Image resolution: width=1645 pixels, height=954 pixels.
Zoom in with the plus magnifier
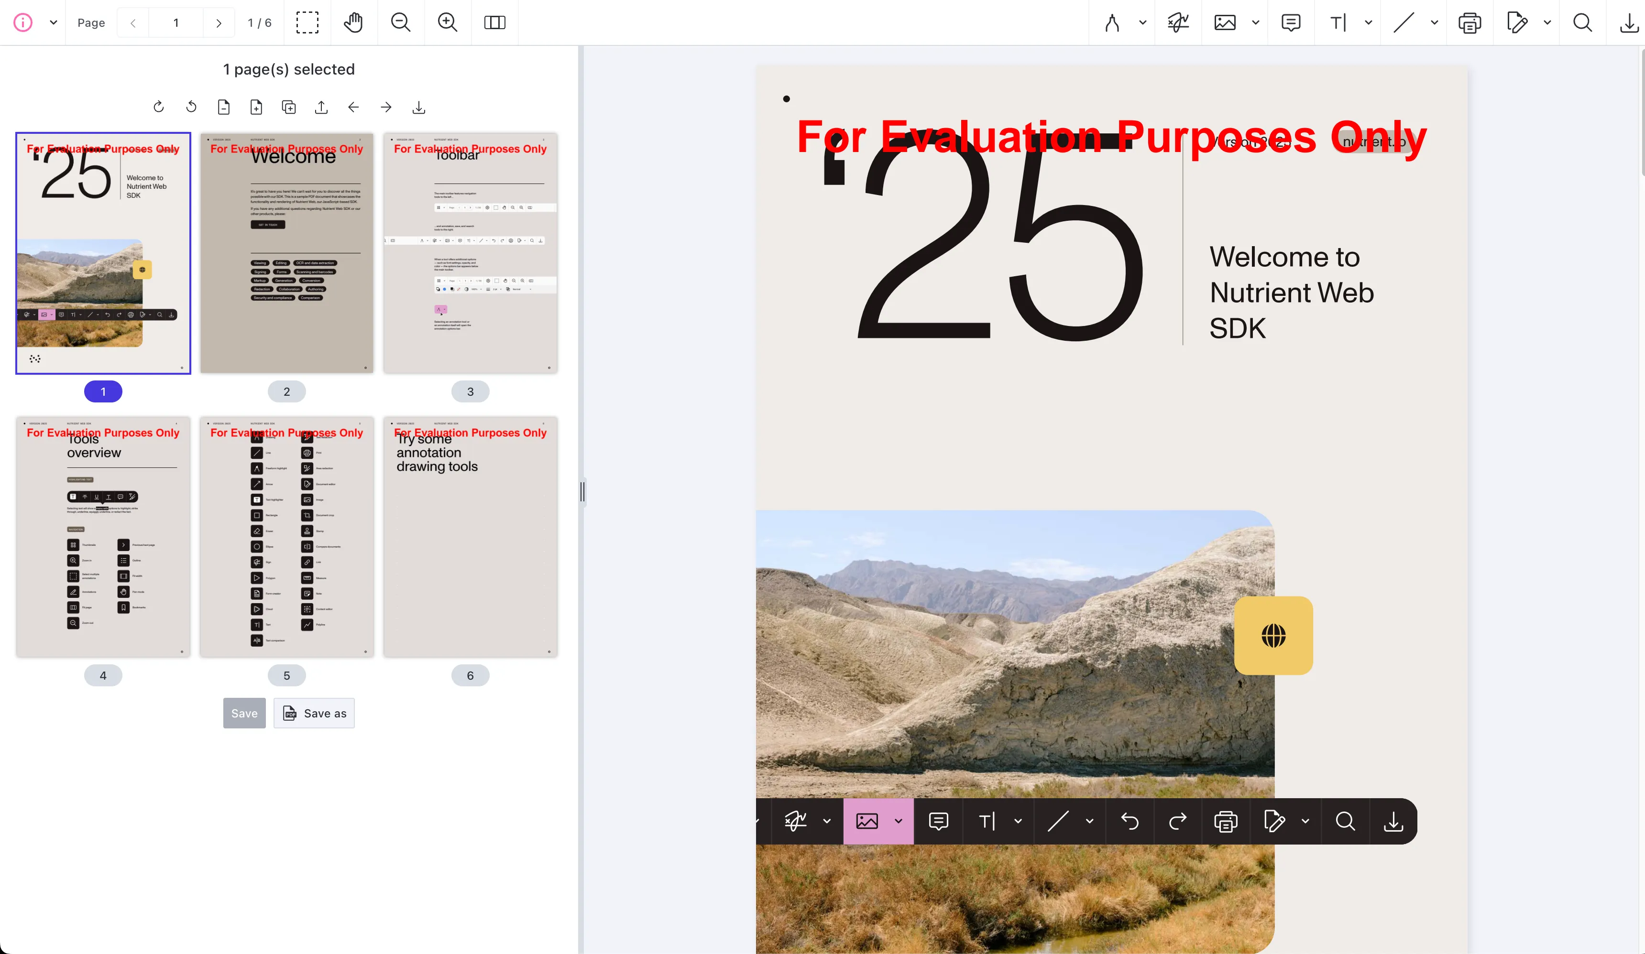[x=448, y=23]
